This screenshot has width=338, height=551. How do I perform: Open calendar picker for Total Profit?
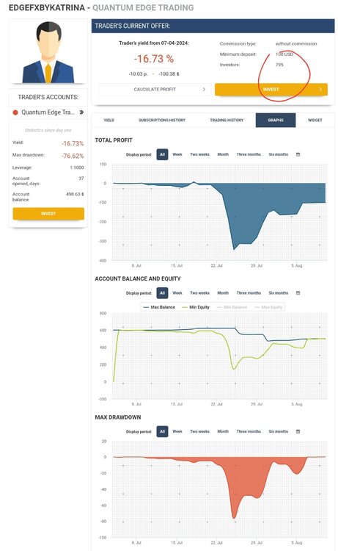[298, 154]
